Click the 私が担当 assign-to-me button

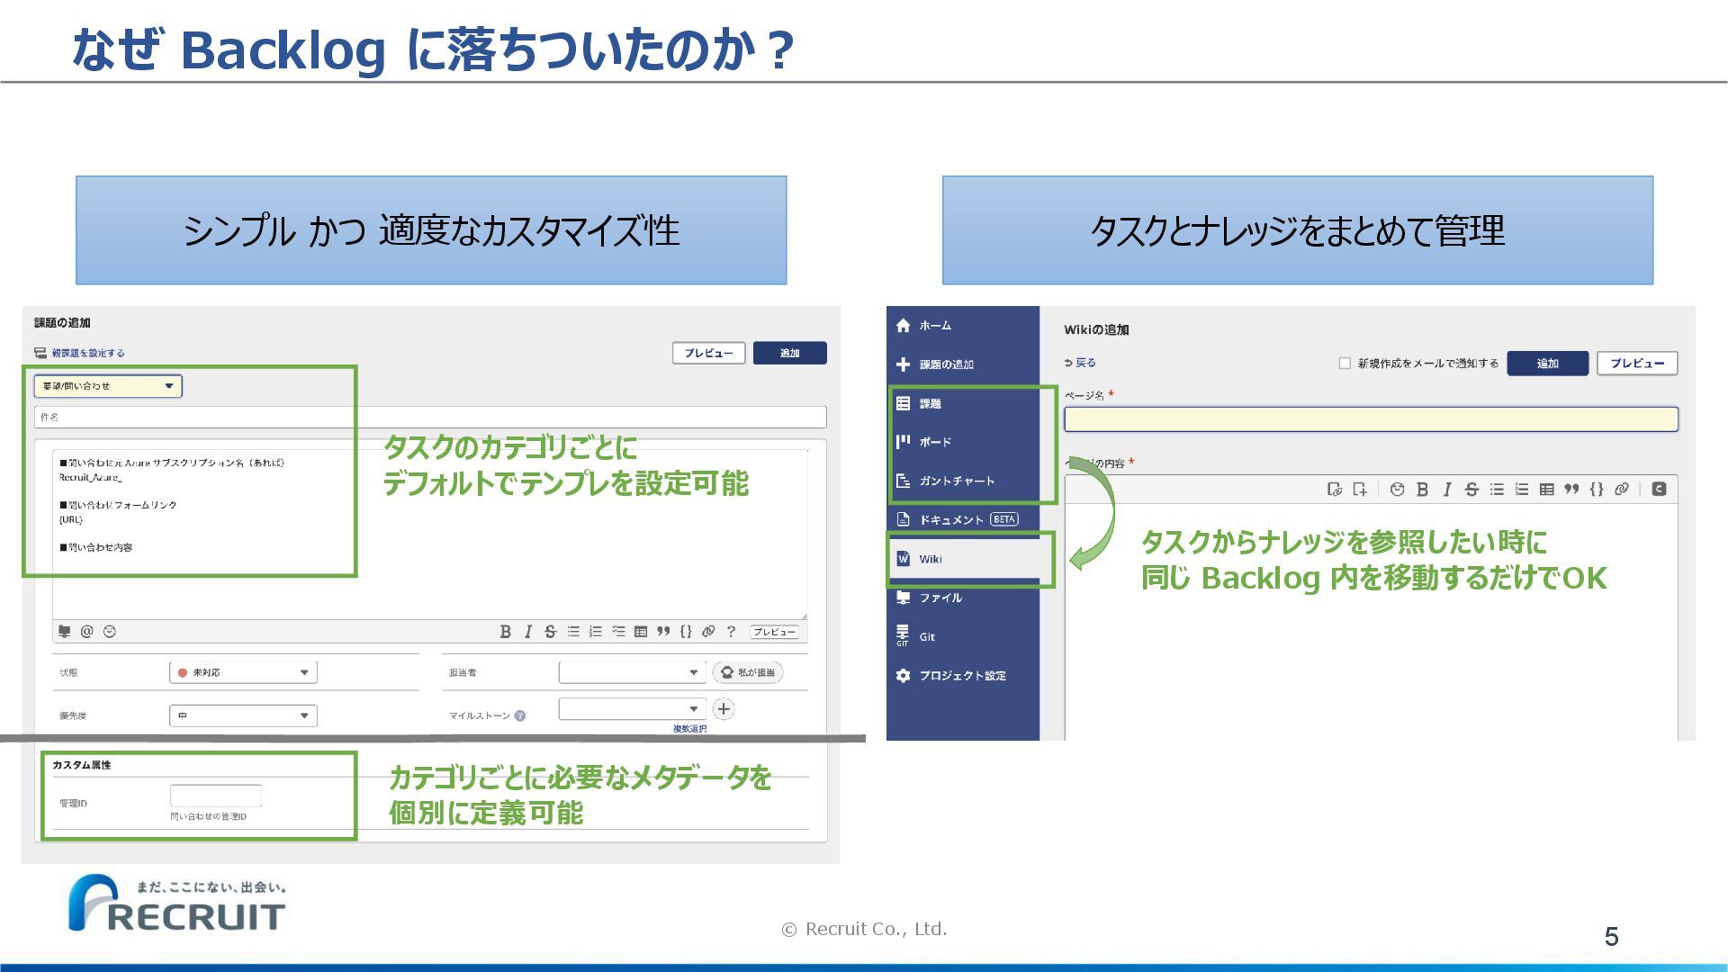[x=748, y=672]
